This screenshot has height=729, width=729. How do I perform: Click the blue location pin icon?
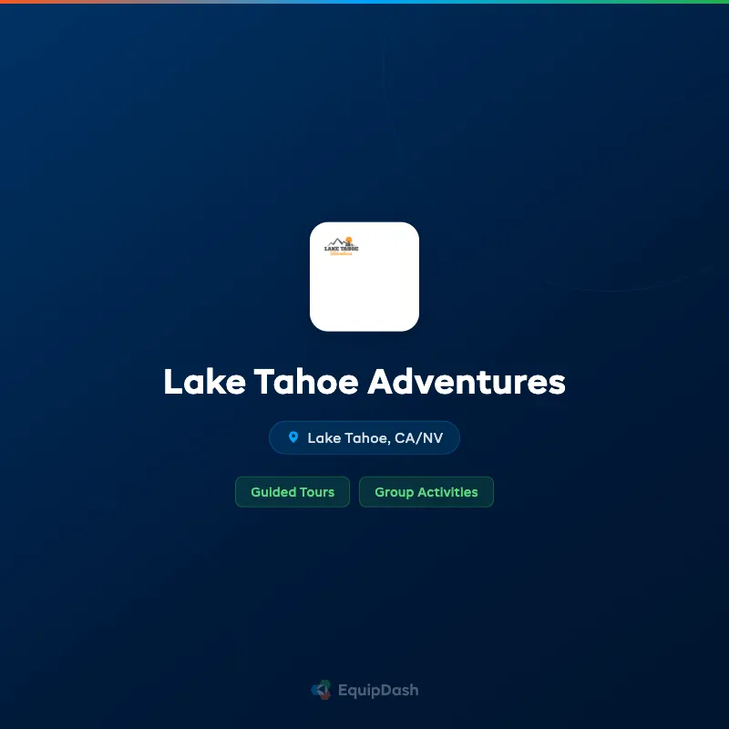click(293, 437)
